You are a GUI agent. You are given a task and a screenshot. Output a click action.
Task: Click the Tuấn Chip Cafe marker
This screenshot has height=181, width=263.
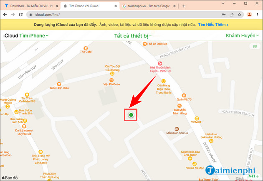pos(59,84)
